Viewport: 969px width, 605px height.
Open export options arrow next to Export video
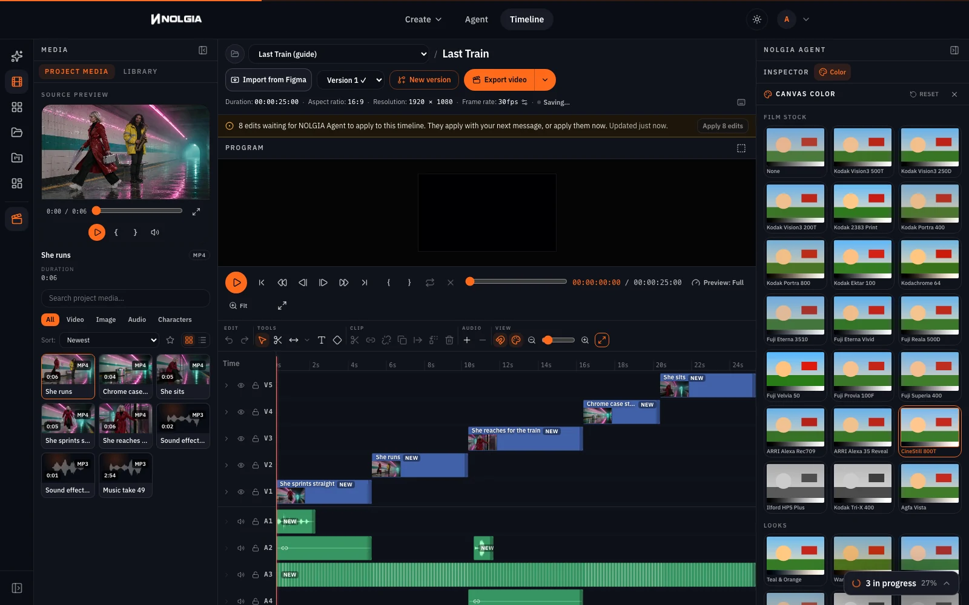coord(545,80)
